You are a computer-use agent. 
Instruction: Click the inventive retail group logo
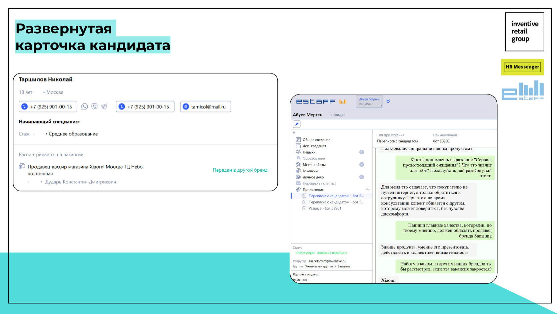525,32
